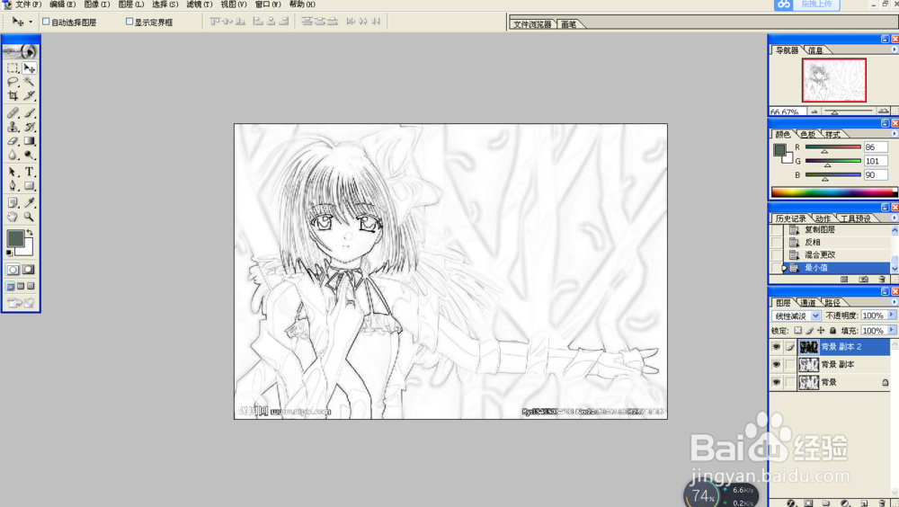Screen dimensions: 899x507
Task: Select the Crop tool
Action: [13, 95]
